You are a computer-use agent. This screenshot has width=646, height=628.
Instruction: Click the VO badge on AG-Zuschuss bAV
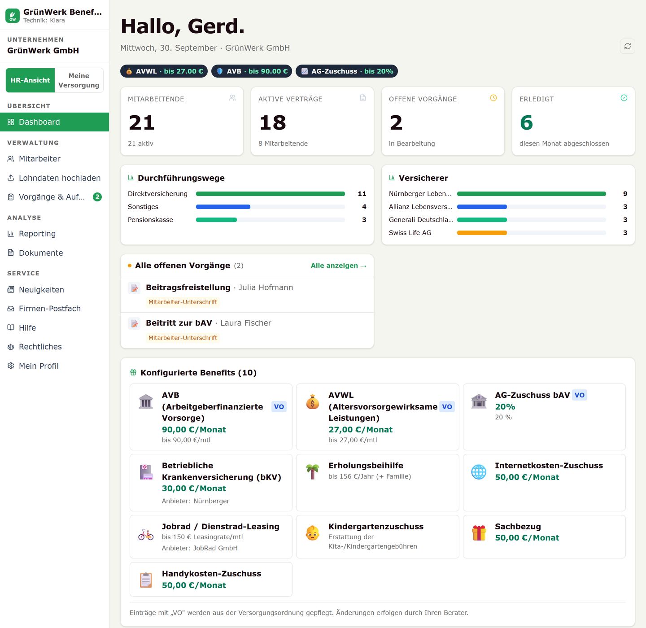(580, 395)
